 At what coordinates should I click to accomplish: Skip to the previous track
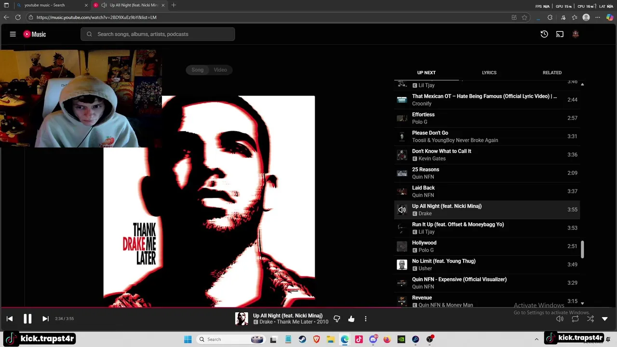10,319
